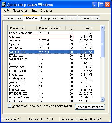Select the csrss.exe process
This screenshot has width=112, height=123.
point(52,48)
